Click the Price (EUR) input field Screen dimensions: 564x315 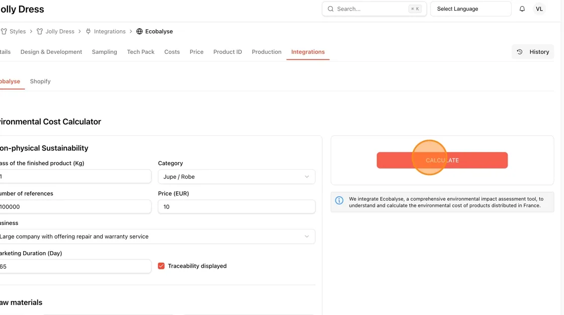pyautogui.click(x=236, y=207)
